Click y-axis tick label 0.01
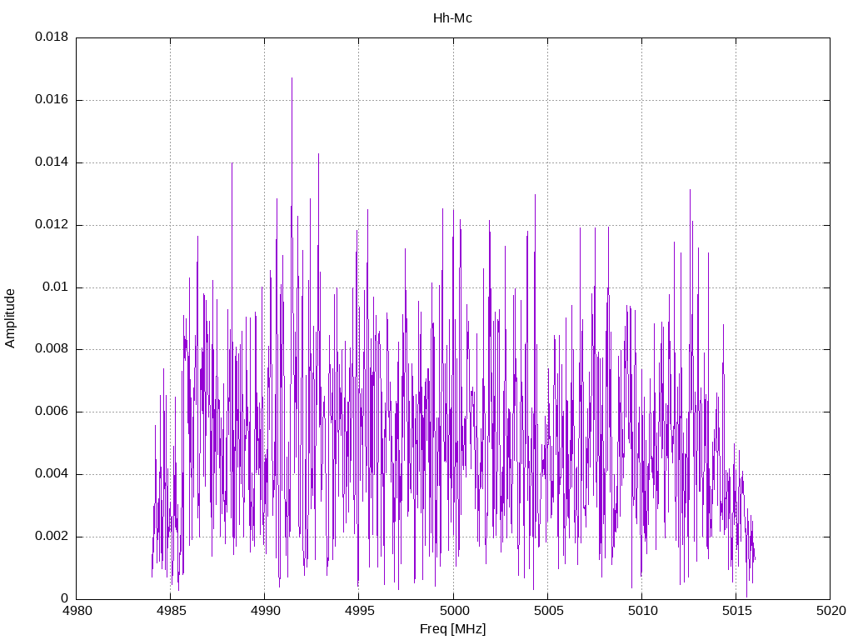Image resolution: width=853 pixels, height=640 pixels. pos(56,287)
